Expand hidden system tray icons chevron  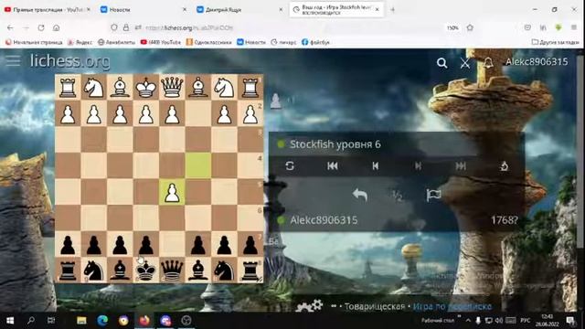(x=468, y=321)
